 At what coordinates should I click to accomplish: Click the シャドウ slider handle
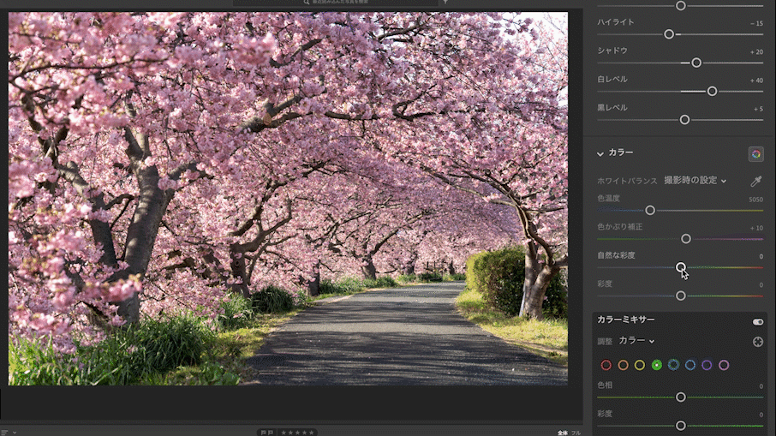[x=696, y=63]
